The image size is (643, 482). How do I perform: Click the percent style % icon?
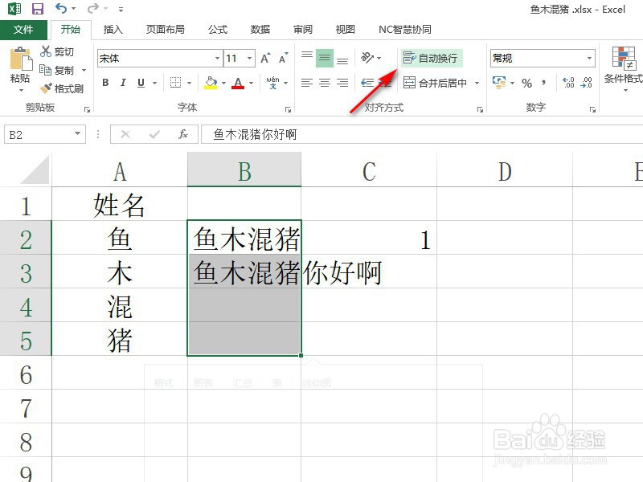point(527,82)
